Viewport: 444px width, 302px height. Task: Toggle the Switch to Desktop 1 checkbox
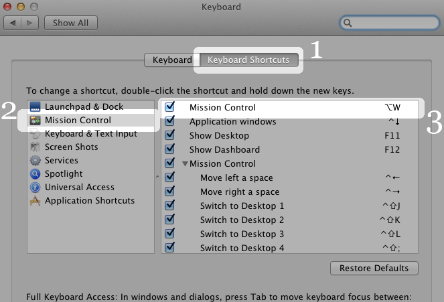pyautogui.click(x=169, y=205)
